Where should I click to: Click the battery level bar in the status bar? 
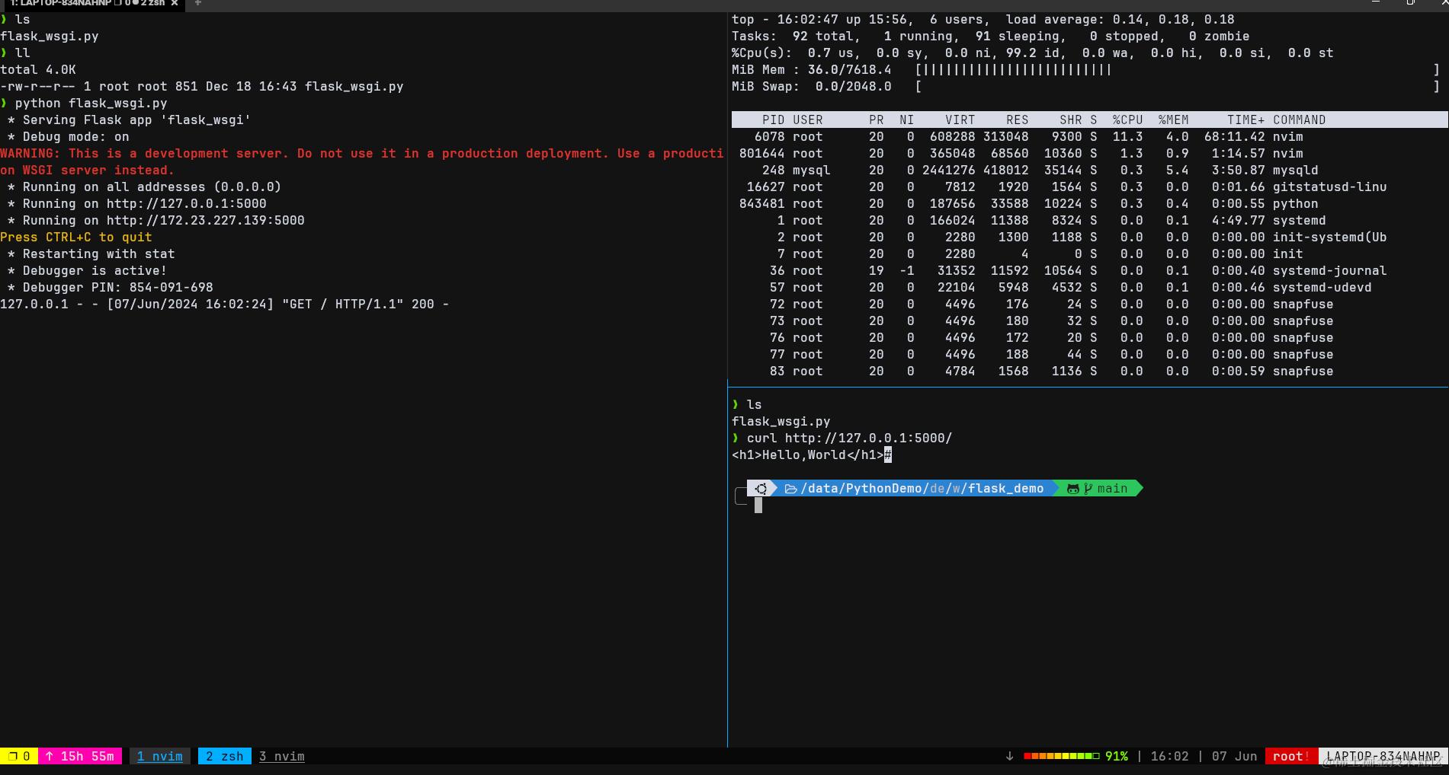[1061, 756]
